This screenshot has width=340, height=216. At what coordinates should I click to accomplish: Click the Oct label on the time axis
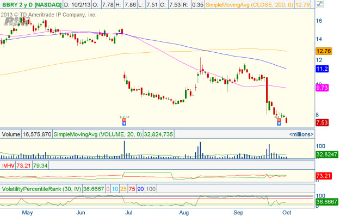(x=287, y=213)
